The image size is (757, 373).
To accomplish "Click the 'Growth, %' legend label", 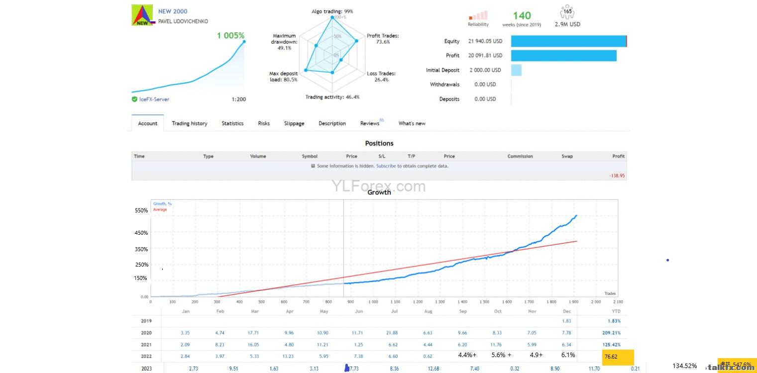I will point(162,204).
